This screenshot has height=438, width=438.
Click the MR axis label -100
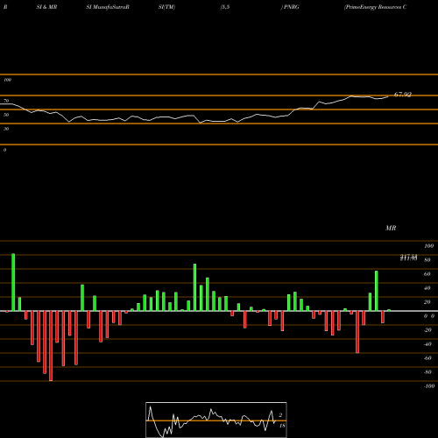coord(429,386)
